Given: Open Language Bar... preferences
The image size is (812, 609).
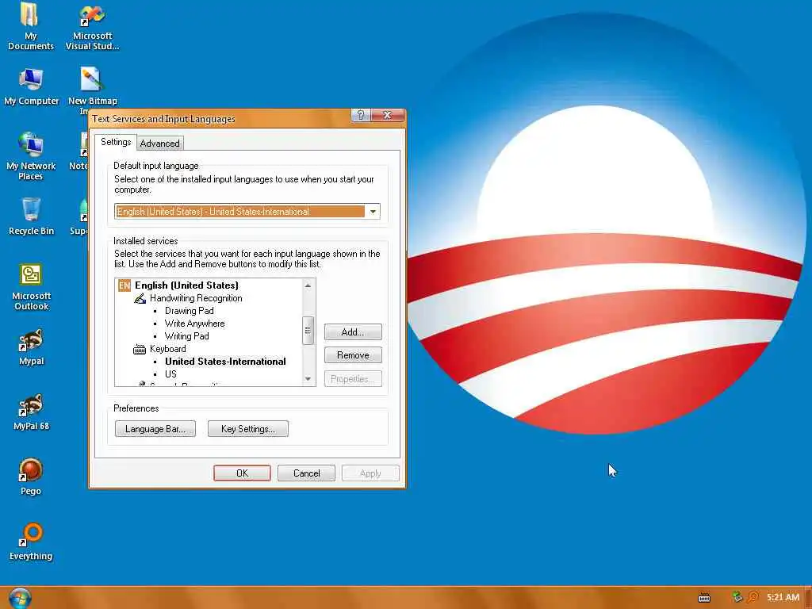Looking at the screenshot, I should (x=155, y=429).
